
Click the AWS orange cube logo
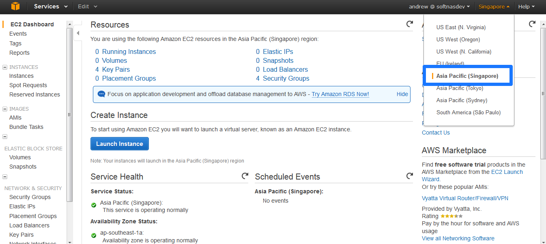[x=15, y=6]
